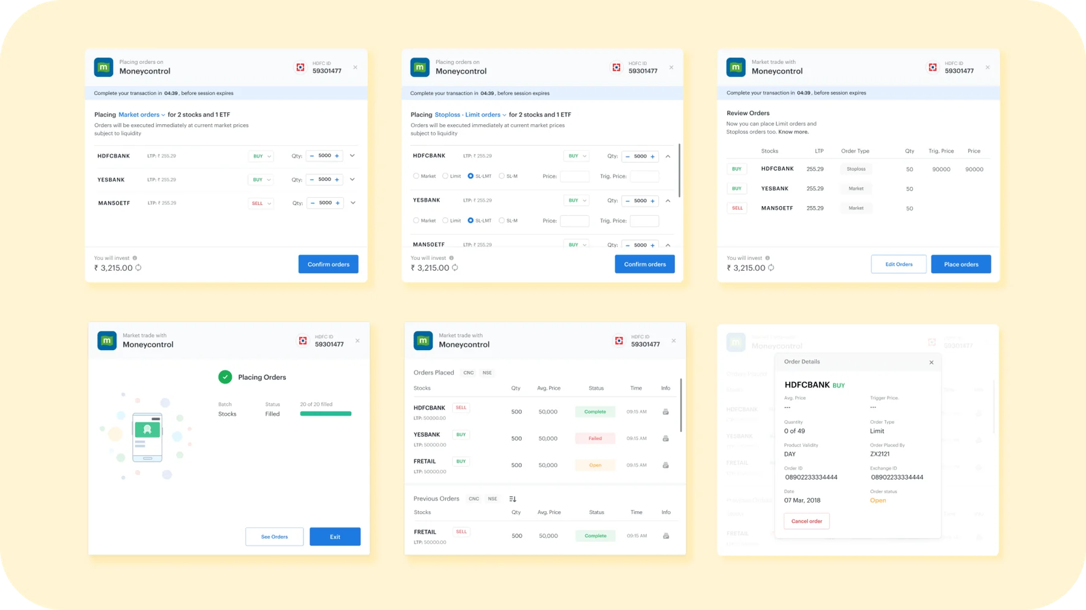1086x610 pixels.
Task: Collapse HDFCBANK row in Stoploss-Limit orders panel
Action: 668,157
